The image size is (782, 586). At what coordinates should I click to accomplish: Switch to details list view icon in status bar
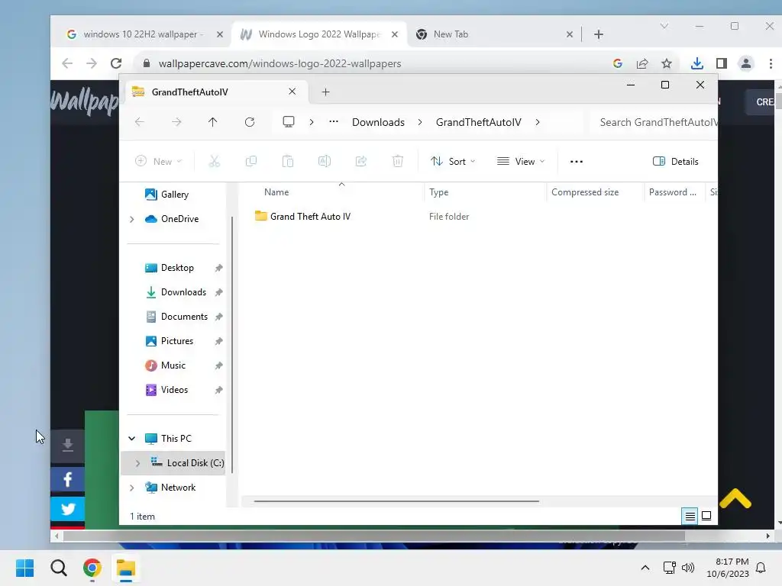(x=690, y=517)
